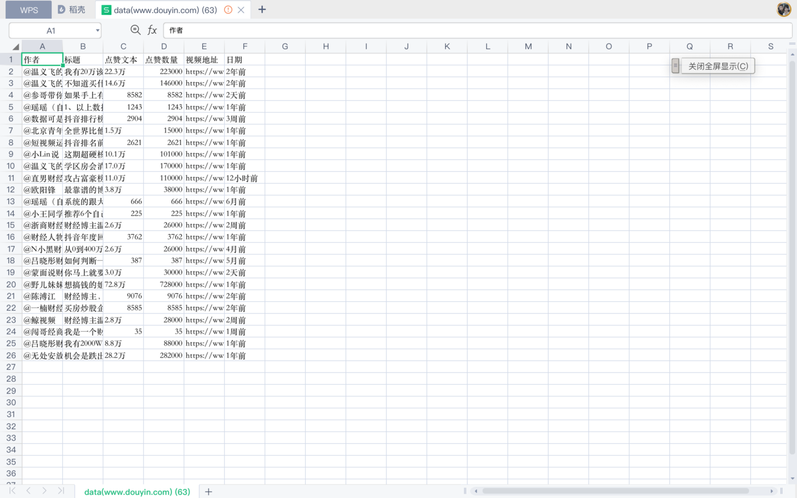Jump to the first sheet with the navigation arrow
This screenshot has width=797, height=498.
tap(12, 491)
